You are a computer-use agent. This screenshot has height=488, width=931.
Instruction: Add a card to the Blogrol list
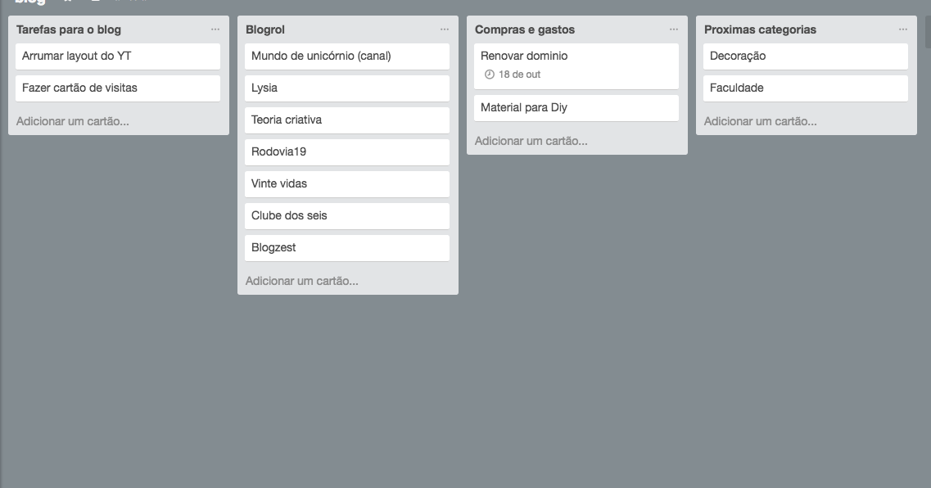[301, 281]
